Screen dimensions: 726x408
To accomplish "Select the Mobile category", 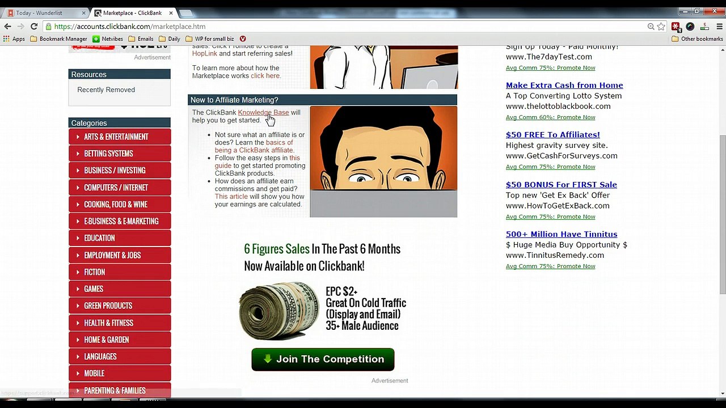I will [120, 373].
